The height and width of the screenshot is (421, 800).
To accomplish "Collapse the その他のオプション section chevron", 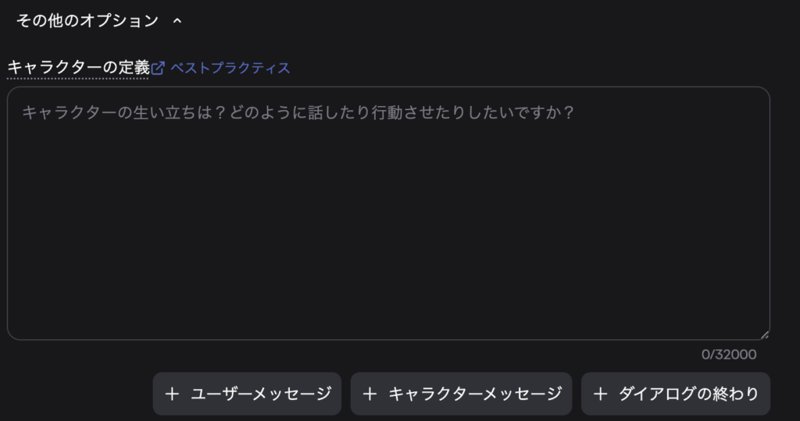I will click(177, 22).
